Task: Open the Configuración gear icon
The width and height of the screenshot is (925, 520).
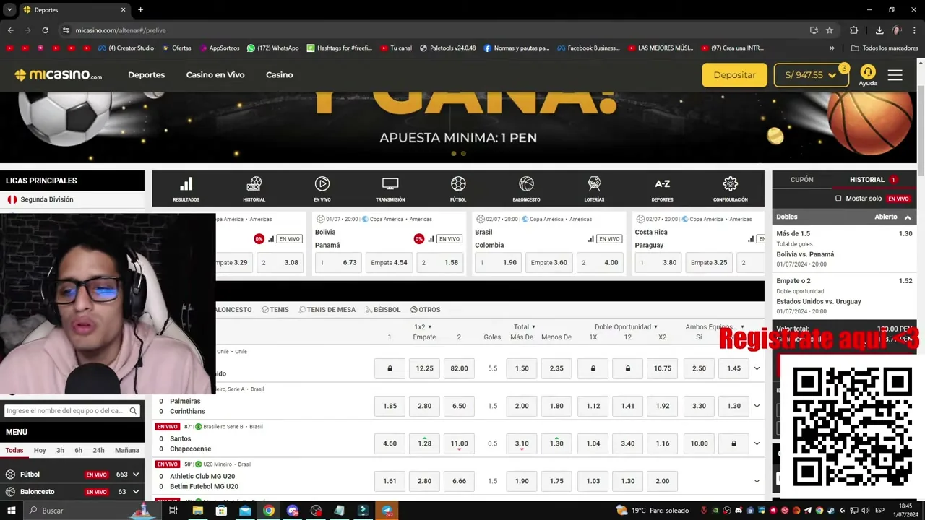Action: (x=730, y=189)
